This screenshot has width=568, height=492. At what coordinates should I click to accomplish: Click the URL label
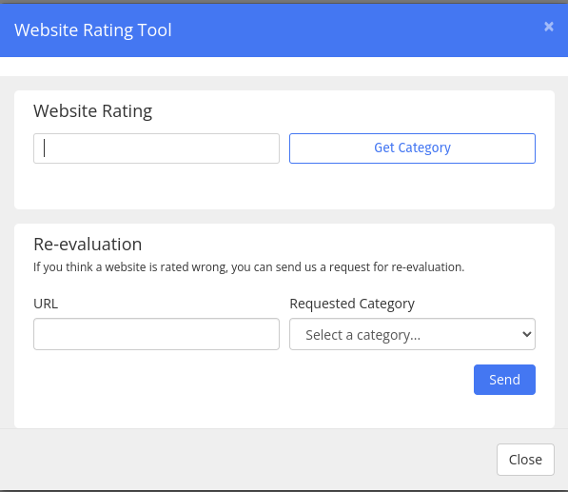click(46, 304)
